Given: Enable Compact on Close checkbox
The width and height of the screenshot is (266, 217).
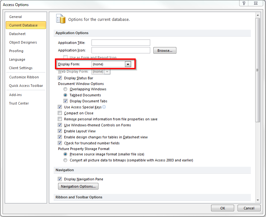Looking at the screenshot, I should tap(60, 113).
